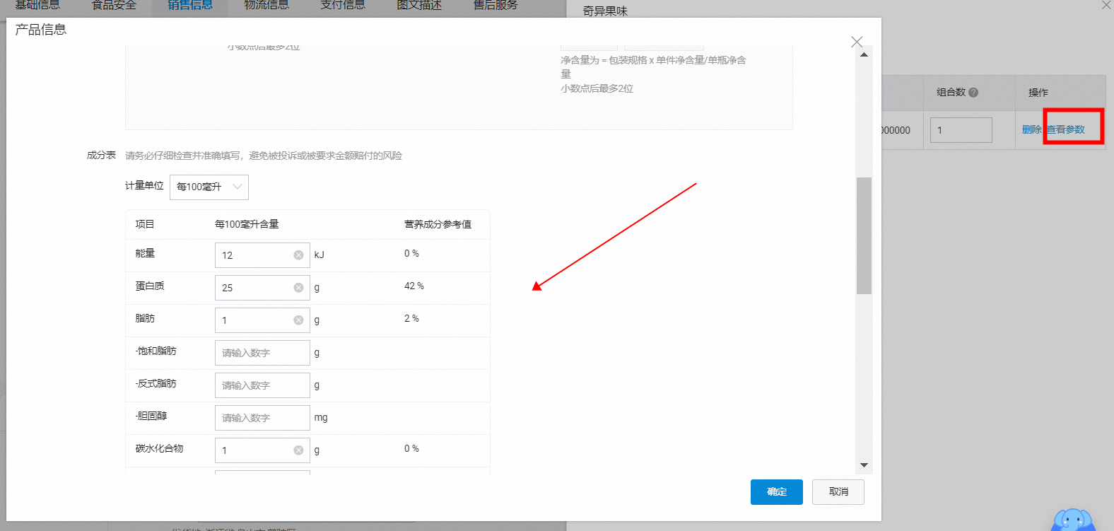Click 查看参数 link in background table
Viewport: 1114px width, 531px height.
(1066, 129)
